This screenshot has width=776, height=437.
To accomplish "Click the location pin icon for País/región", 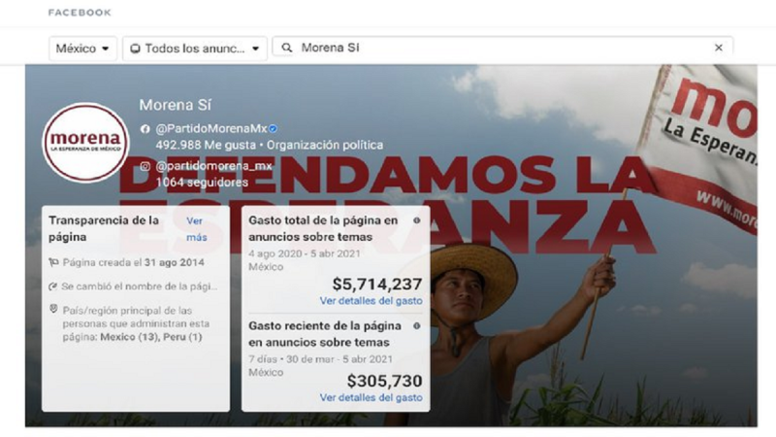I will [53, 309].
